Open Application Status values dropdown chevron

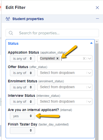90,59
